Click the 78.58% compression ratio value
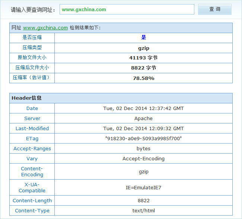 click(x=144, y=78)
